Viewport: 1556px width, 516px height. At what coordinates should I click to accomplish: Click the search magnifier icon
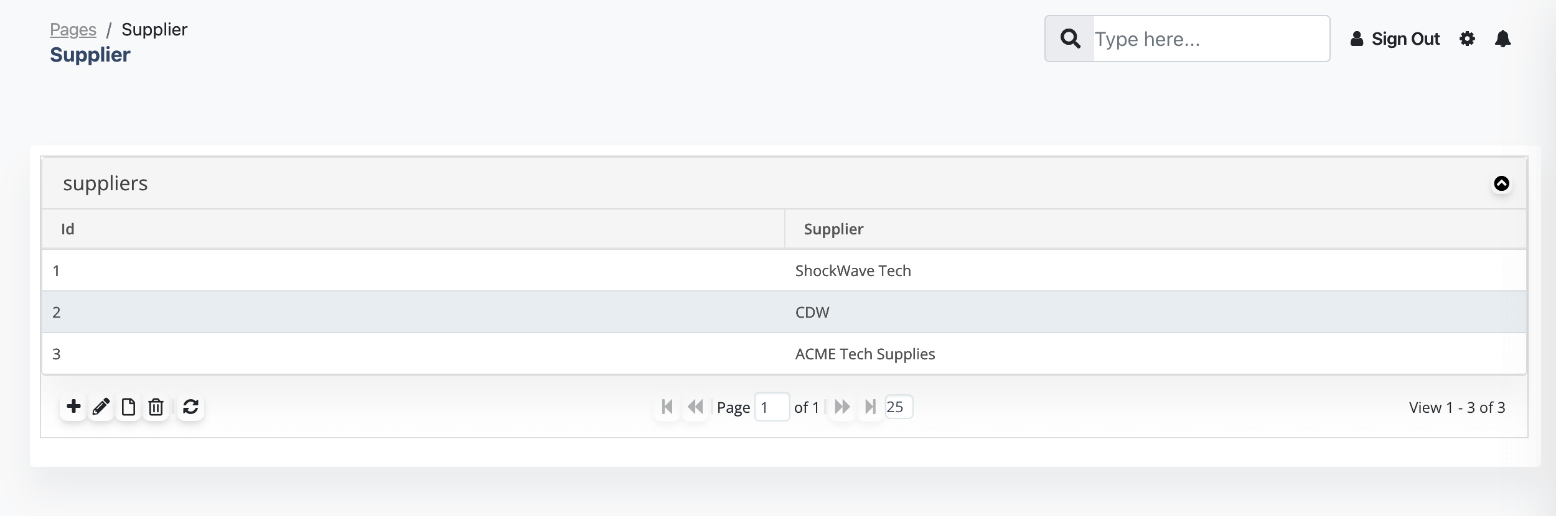click(x=1070, y=39)
